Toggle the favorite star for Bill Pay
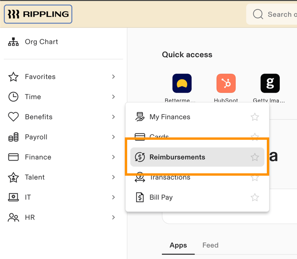Image resolution: width=297 pixels, height=259 pixels. point(255,197)
